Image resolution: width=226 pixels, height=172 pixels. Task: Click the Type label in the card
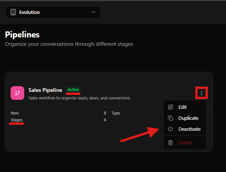point(115,113)
